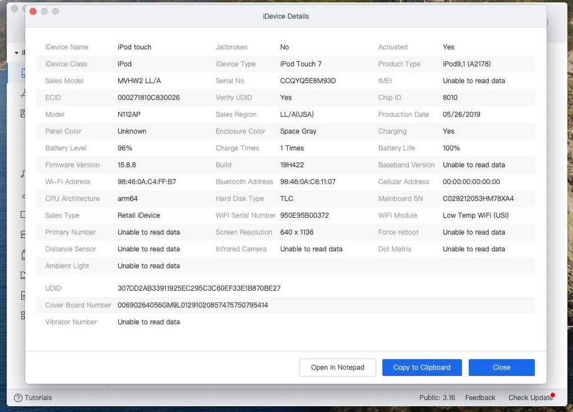Click the Activated value 'Yes'

(448, 47)
